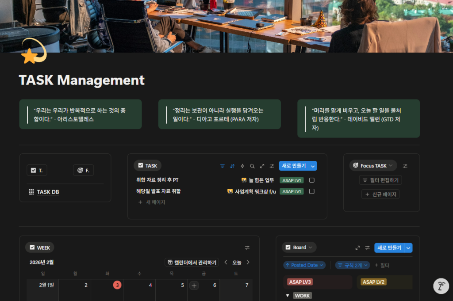Open the Board view expand icon
Screen dimensions: 453x301
pos(358,248)
